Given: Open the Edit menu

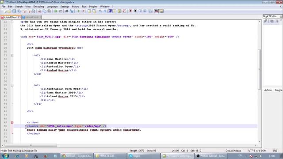Looking at the screenshot, I should coord(10,7).
